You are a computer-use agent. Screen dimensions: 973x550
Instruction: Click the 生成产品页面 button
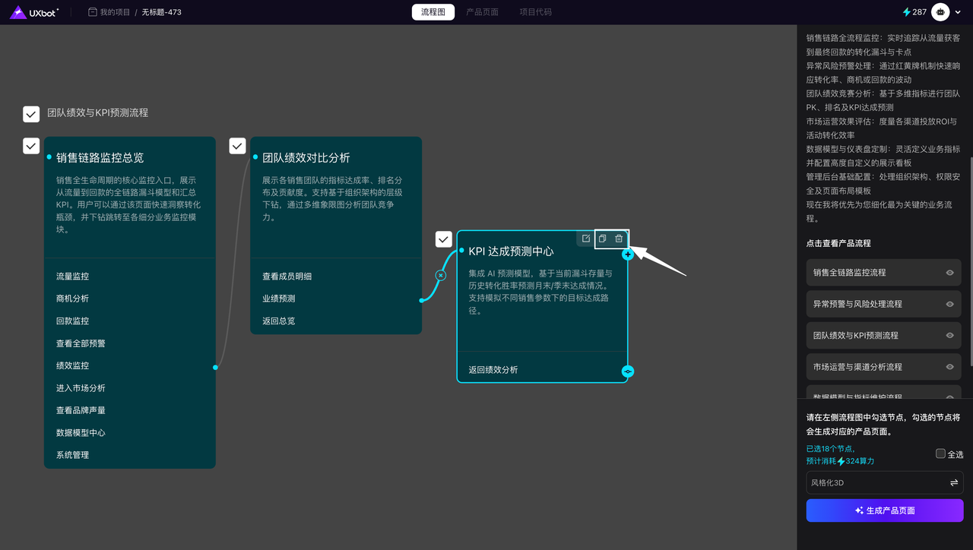884,510
